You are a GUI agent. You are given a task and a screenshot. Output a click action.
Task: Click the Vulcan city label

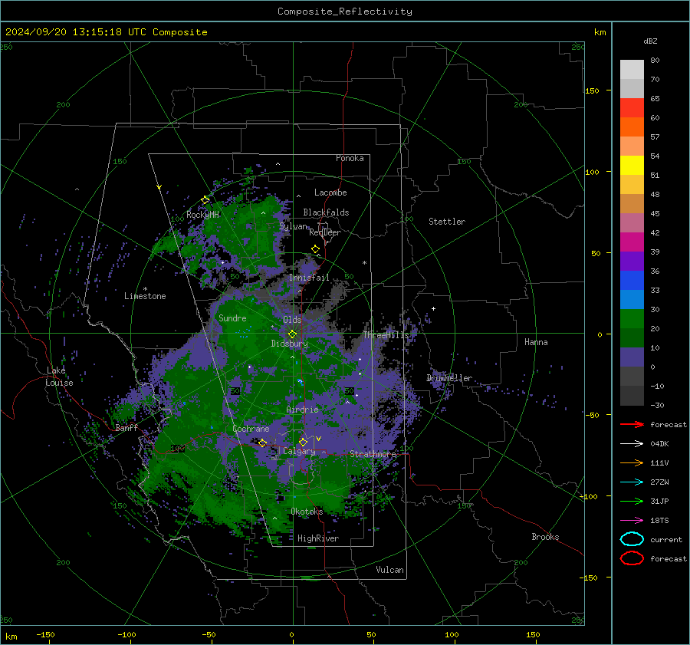[x=390, y=570]
